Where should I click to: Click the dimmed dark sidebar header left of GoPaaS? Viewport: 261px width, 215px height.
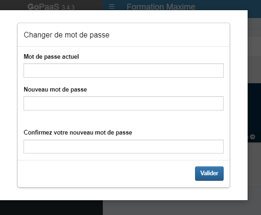[13, 5]
